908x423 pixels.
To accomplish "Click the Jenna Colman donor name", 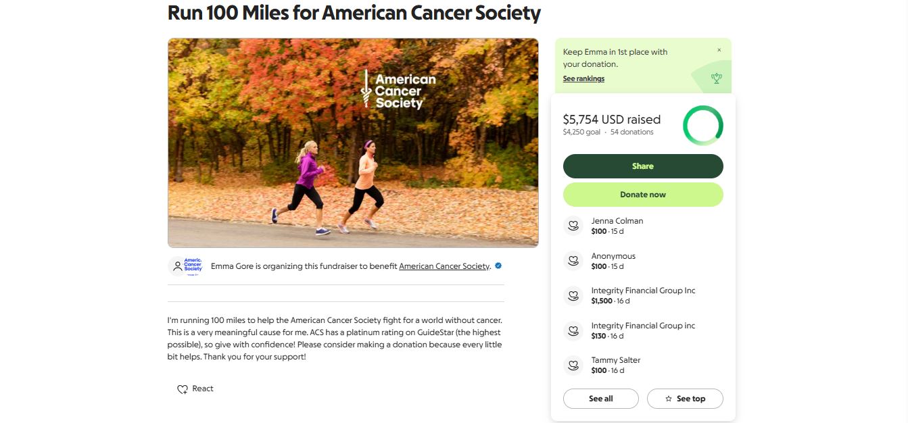I will 617,221.
